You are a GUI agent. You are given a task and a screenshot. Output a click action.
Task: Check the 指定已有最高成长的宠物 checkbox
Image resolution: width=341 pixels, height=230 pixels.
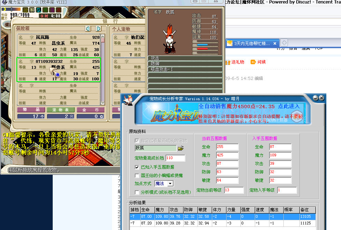[x=137, y=141]
